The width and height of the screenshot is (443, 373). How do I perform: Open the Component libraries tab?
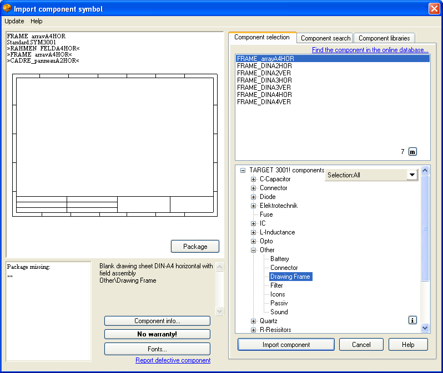(x=384, y=38)
